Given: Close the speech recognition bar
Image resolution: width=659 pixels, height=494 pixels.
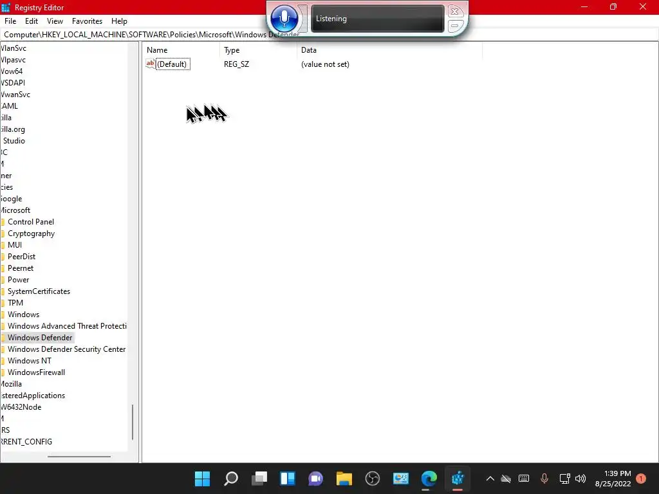Looking at the screenshot, I should (x=455, y=12).
